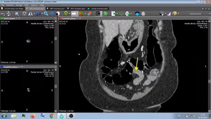Screen dimensions: 211x119
Task: Click the sagittal thumbnail slice image
Action: click(x=28, y=90)
